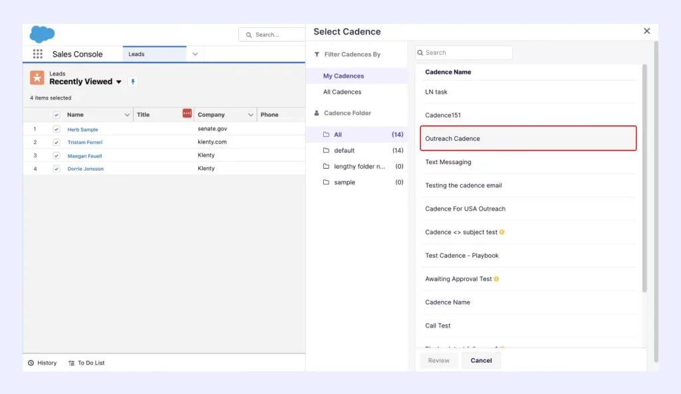Select the default cadence folder
Viewport: 681px width, 394px height.
coord(356,150)
